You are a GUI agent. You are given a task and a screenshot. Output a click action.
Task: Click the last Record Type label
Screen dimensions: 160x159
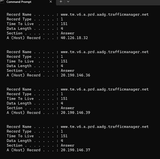[x=19, y=131]
